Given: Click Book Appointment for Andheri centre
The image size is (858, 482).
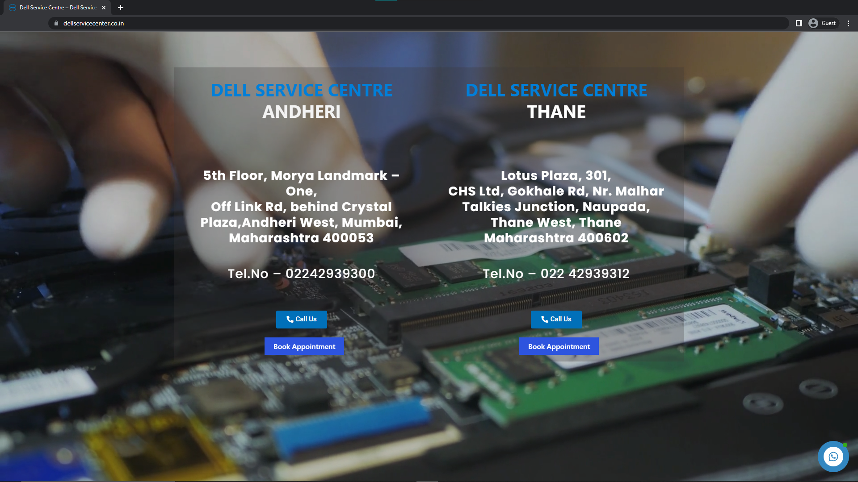Looking at the screenshot, I should [304, 347].
